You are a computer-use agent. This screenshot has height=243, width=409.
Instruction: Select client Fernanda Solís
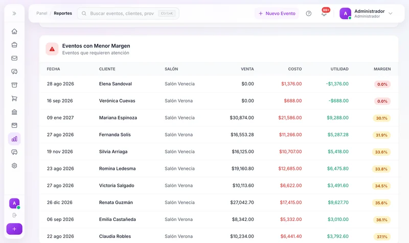(x=115, y=135)
